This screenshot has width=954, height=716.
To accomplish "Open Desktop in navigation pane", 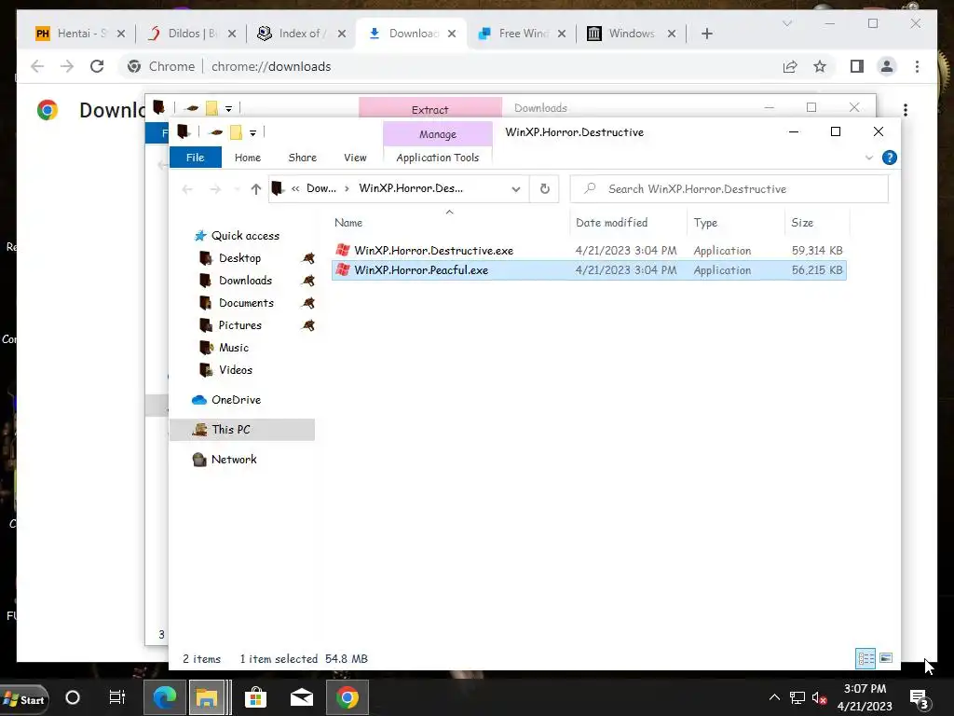I will click(x=239, y=258).
